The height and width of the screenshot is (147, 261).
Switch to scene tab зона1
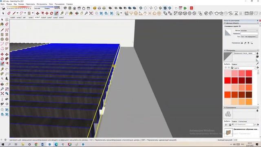click(x=50, y=18)
